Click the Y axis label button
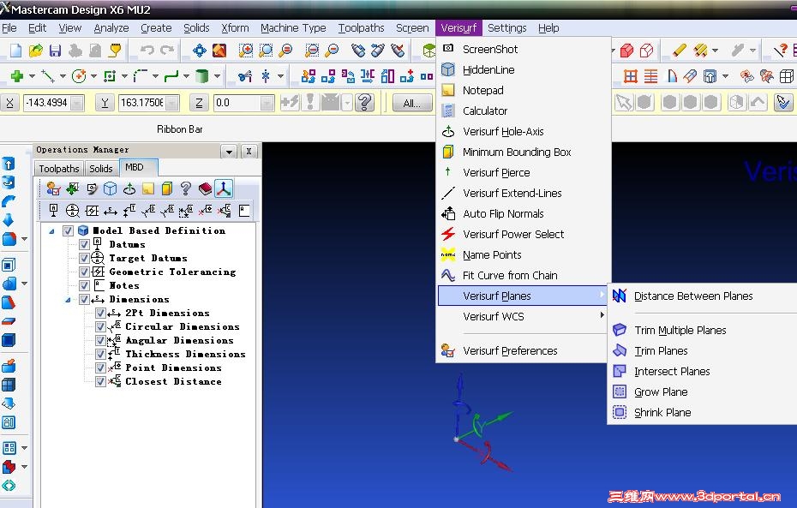 click(105, 103)
